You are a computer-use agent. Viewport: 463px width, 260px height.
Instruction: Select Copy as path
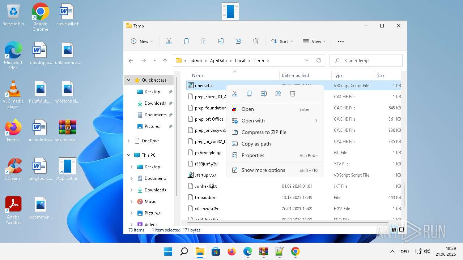pyautogui.click(x=275, y=144)
